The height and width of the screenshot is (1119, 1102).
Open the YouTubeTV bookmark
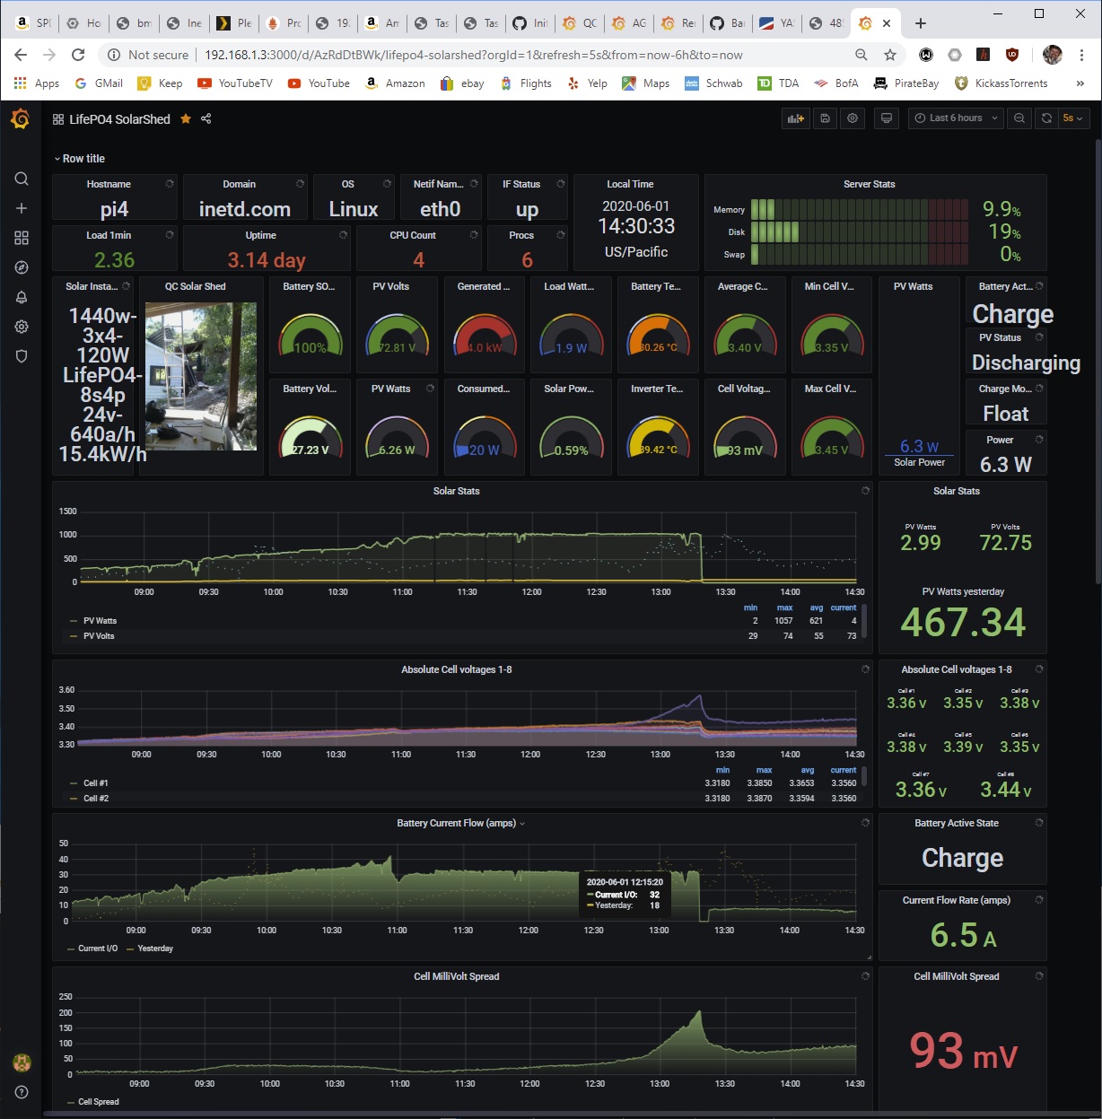click(x=235, y=83)
